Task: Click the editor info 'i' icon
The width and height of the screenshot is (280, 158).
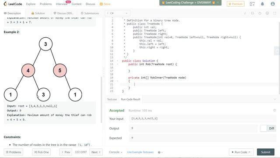Action: [245, 13]
